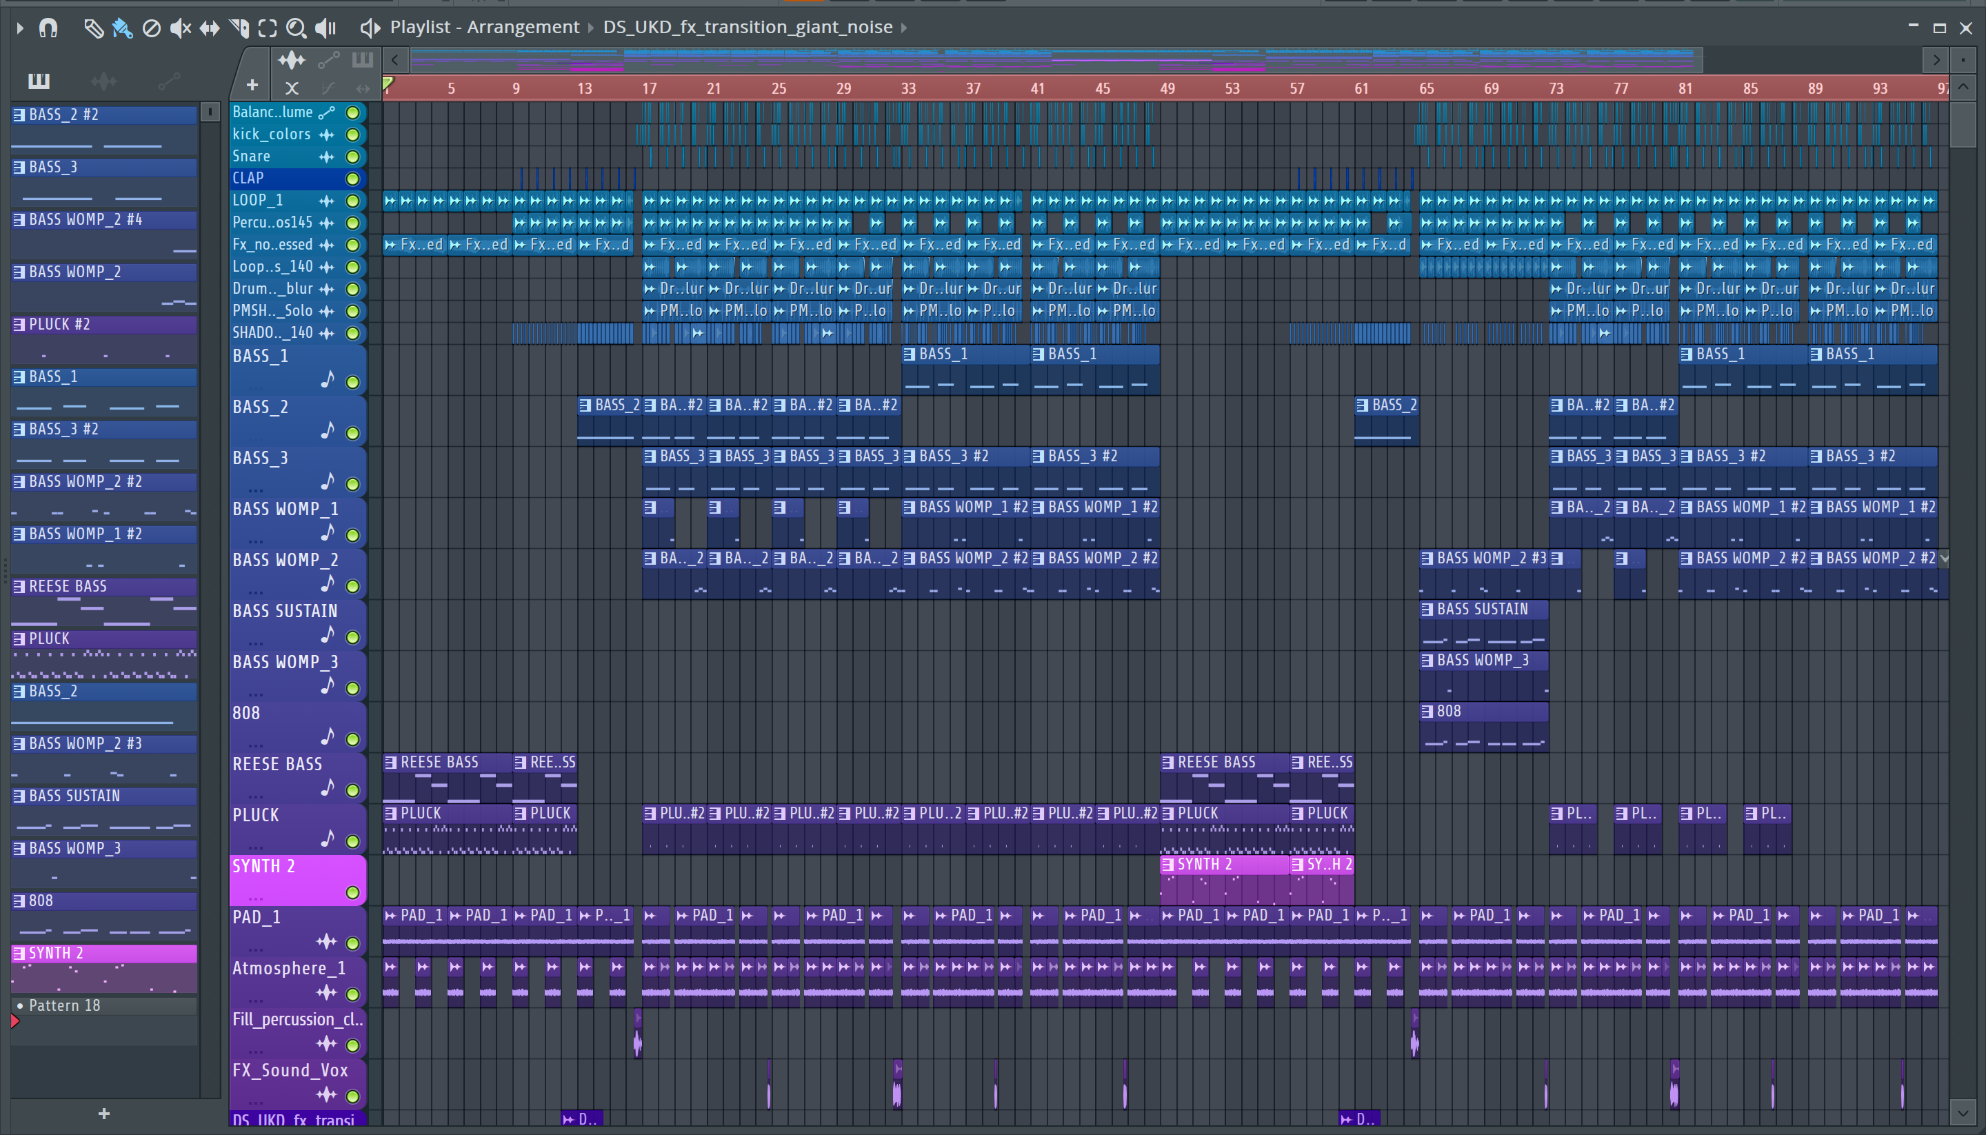Open the DS_UKD_fx_transition_giant_noise clip dropdown

[748, 28]
